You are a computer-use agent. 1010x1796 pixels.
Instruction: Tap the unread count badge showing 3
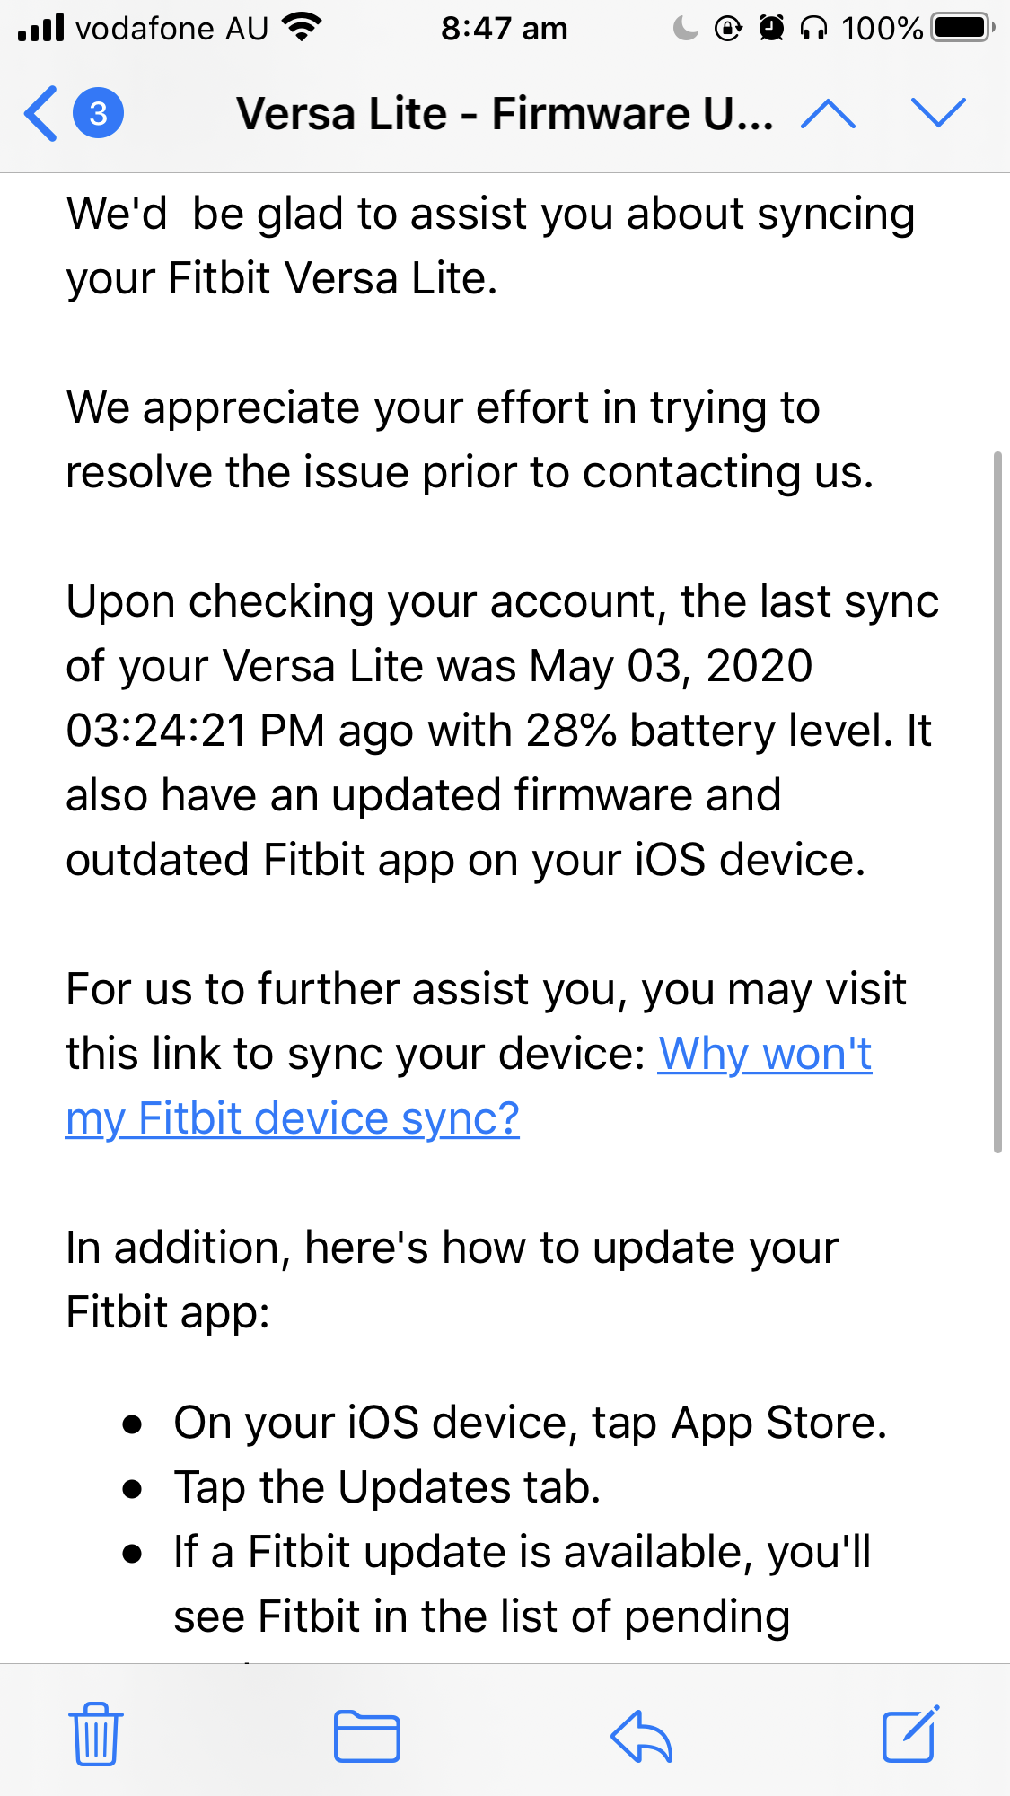coord(98,114)
